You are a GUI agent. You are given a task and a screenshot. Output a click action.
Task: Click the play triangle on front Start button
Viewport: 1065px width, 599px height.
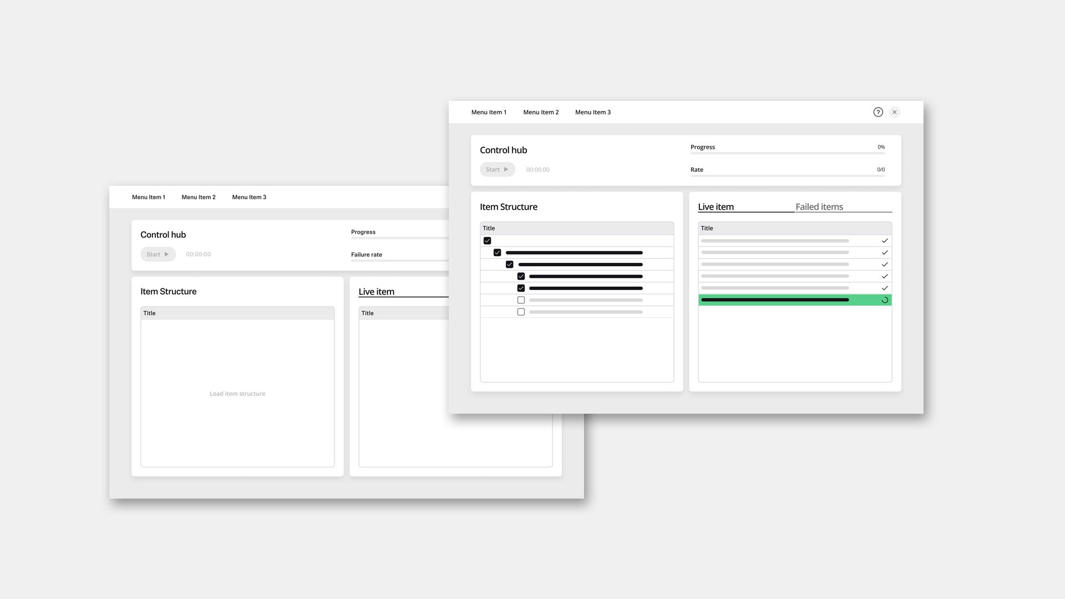point(506,170)
